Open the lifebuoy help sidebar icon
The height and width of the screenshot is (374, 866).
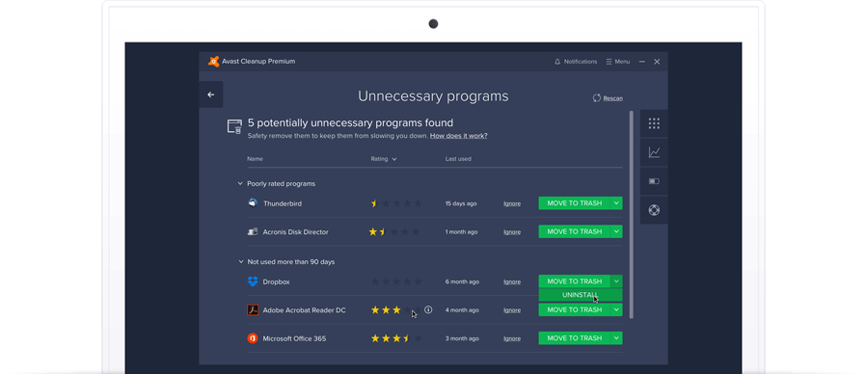654,210
